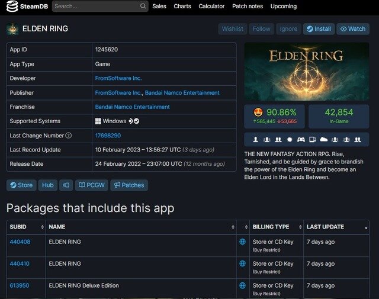Open package 613950 link
The height and width of the screenshot is (299, 379).
[x=20, y=285]
